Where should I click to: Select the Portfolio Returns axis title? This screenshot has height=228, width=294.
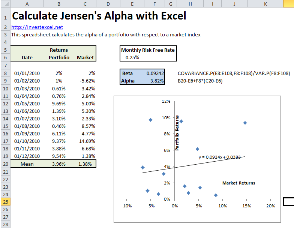[x=177, y=133]
